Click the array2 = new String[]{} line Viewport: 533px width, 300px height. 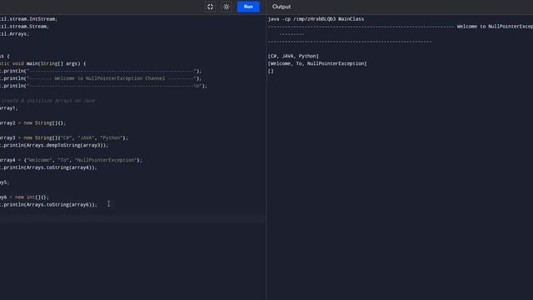pyautogui.click(x=32, y=123)
